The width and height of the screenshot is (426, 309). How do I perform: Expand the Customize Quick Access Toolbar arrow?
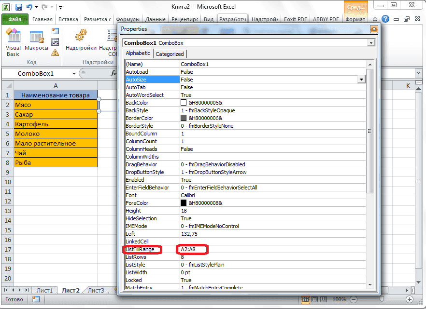pos(60,7)
